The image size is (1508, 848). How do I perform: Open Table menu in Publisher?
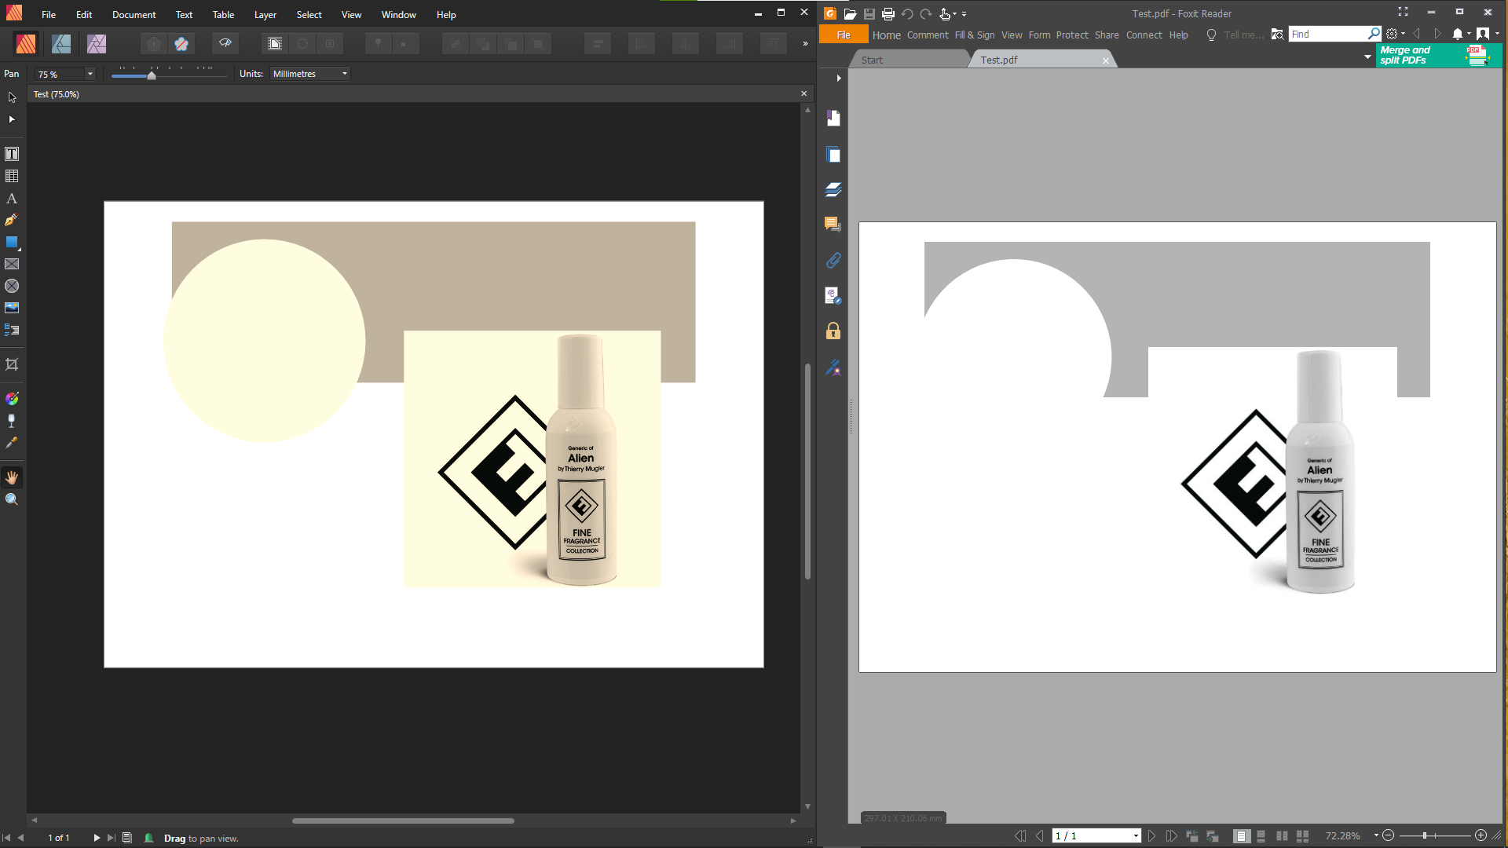(x=223, y=14)
